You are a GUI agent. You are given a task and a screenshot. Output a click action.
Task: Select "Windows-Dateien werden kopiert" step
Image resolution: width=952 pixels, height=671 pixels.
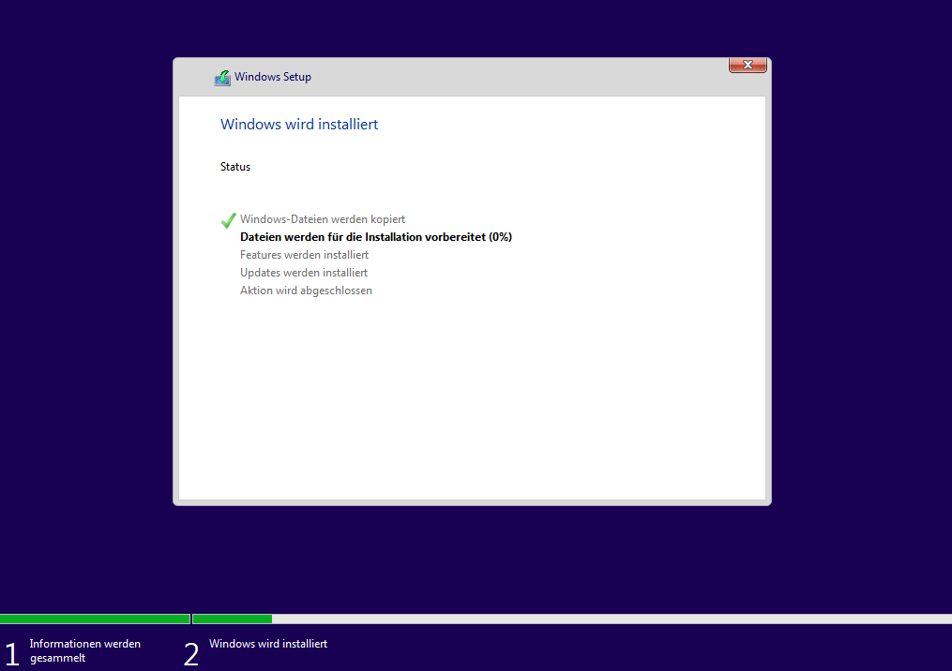click(x=323, y=219)
